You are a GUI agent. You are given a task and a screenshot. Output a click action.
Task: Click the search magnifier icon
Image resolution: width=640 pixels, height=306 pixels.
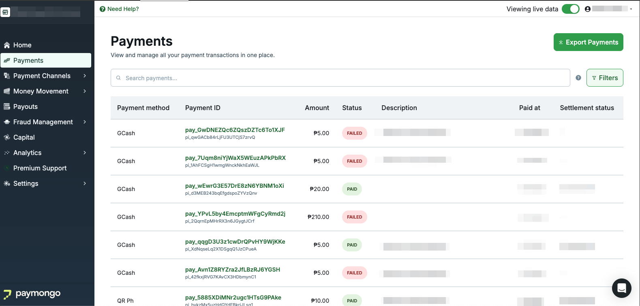(x=118, y=78)
